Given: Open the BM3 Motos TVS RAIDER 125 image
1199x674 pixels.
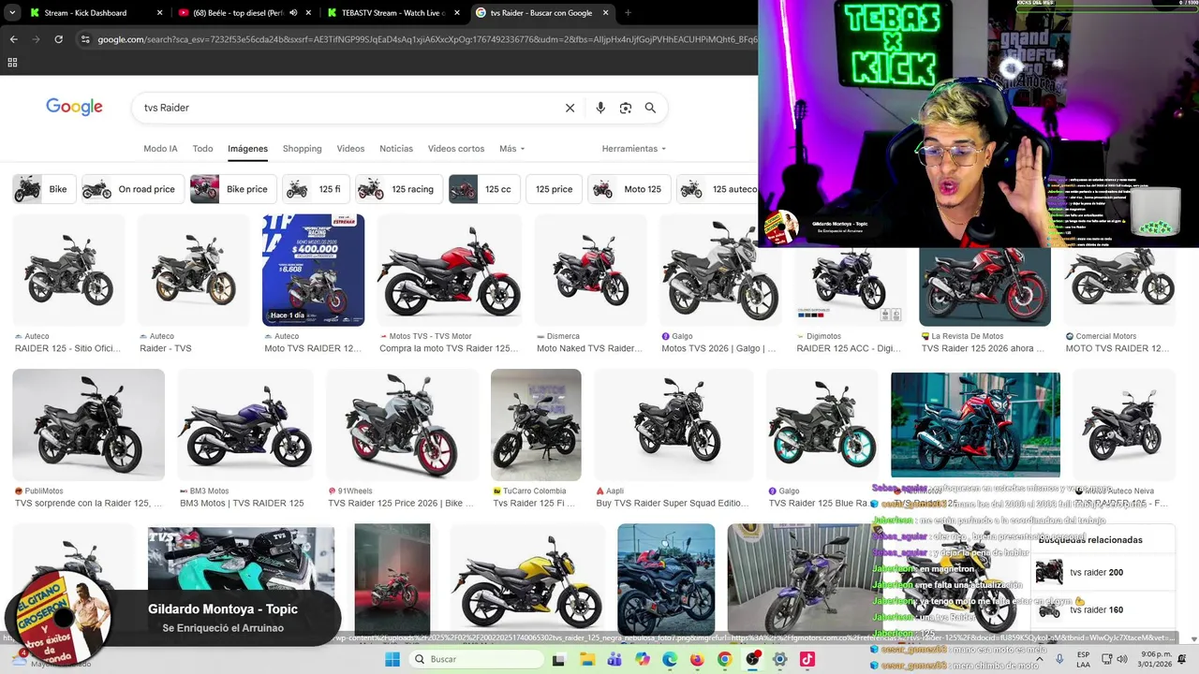Looking at the screenshot, I should pos(245,425).
